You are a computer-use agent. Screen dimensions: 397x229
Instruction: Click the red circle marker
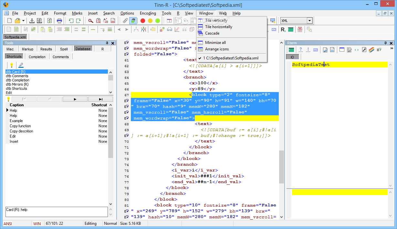[143, 21]
